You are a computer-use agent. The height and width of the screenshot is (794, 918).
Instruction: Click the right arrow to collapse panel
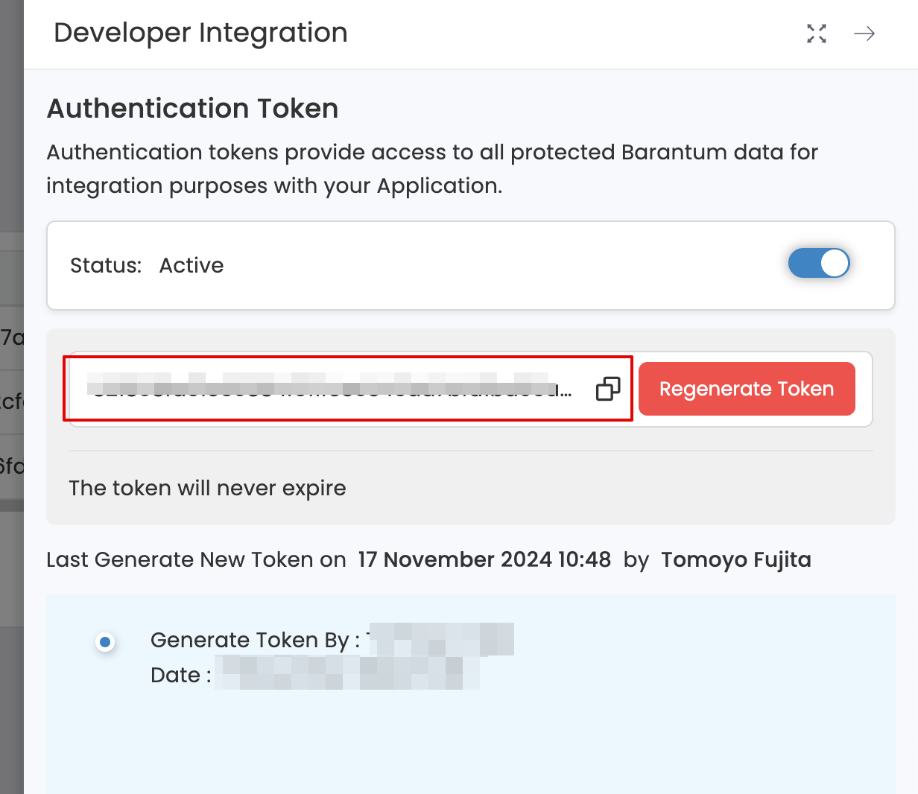[864, 34]
